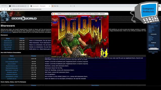Click the 4354 KB filesize cell
161x90 pixels.
33,59
